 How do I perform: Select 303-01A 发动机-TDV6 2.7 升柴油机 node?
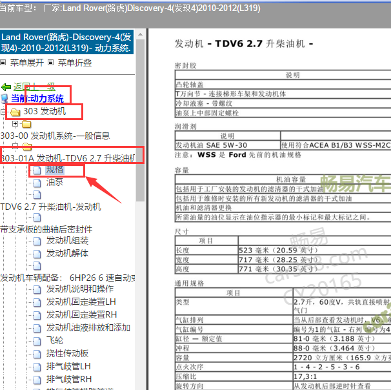68,158
